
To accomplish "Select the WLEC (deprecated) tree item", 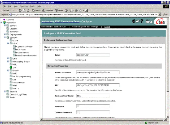I will click(22, 77).
